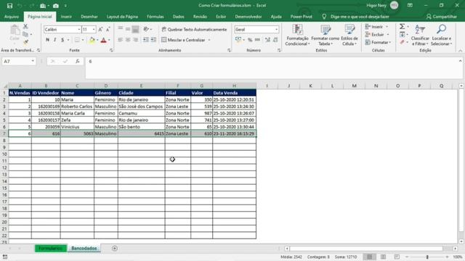
Task: Click Mesclar e Centralizar
Action: (x=186, y=40)
